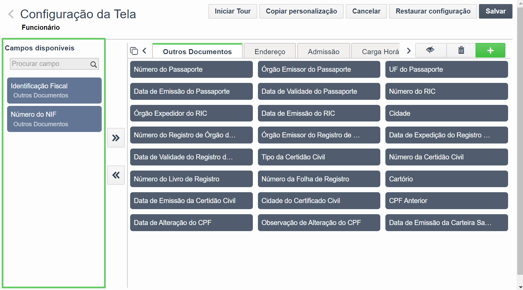Click Data de Validade do Passaporte

[x=319, y=91]
